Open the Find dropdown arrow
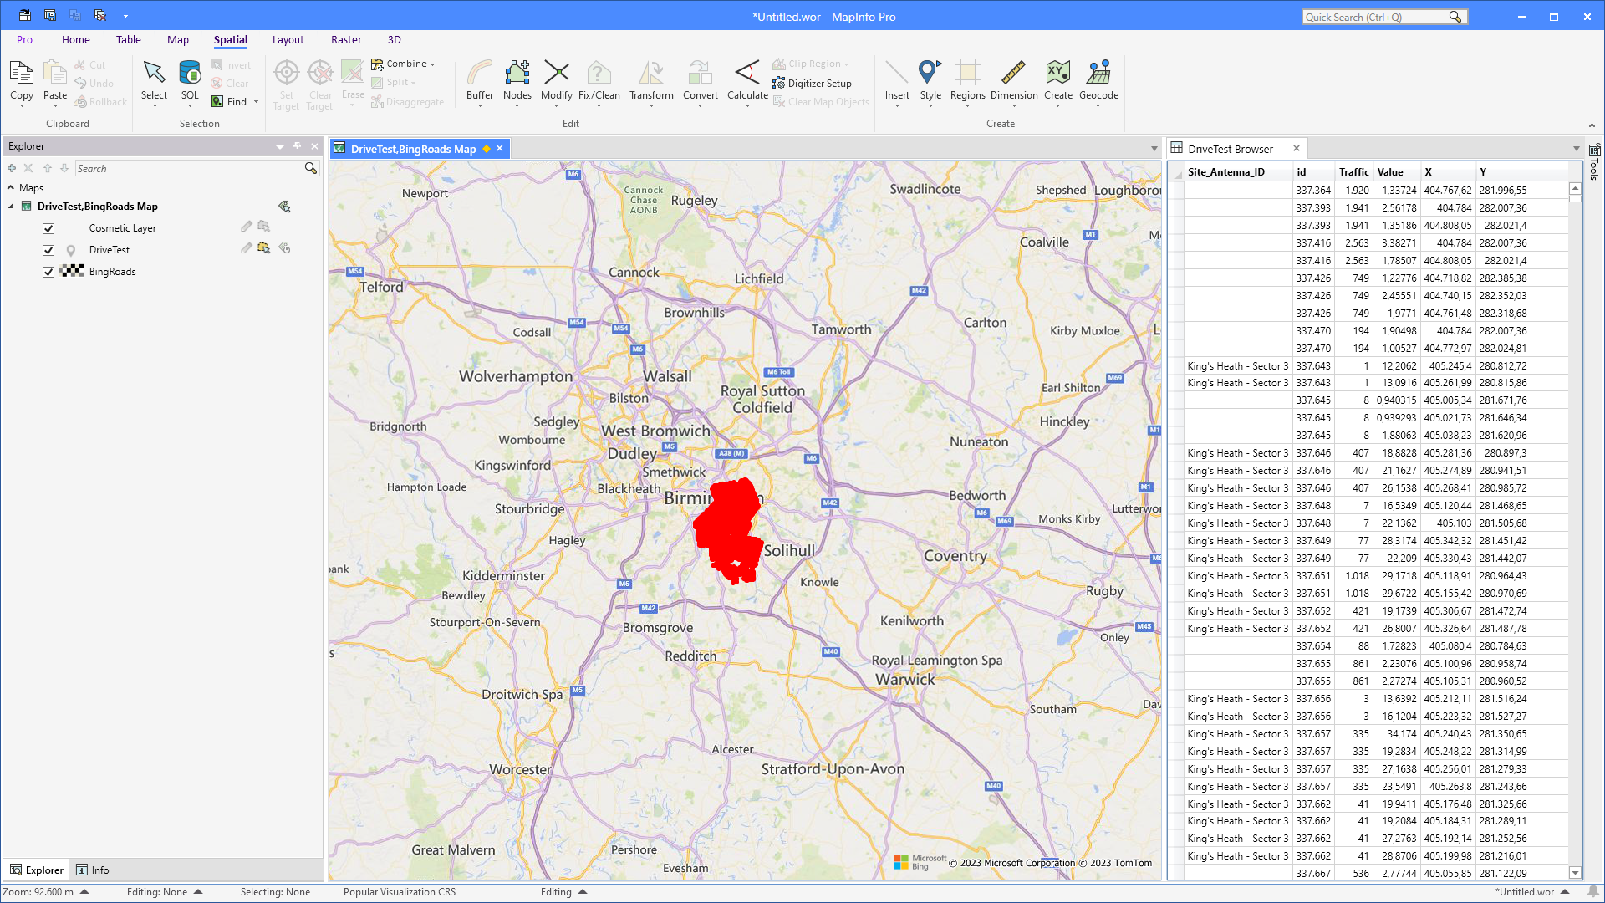Viewport: 1605px width, 903px height. [256, 101]
